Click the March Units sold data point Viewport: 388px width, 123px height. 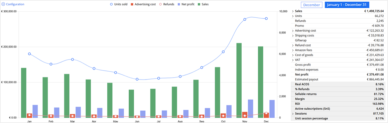point(73,59)
